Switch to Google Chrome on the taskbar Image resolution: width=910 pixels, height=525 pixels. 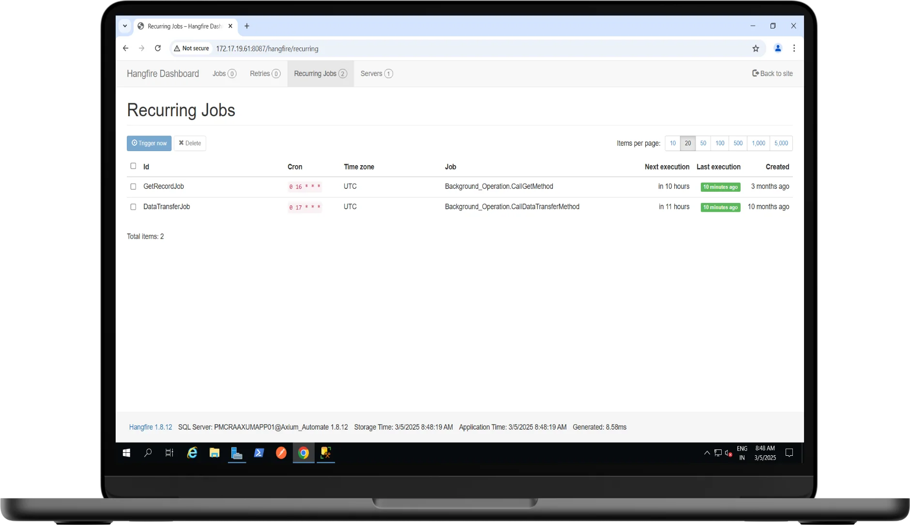pos(303,453)
